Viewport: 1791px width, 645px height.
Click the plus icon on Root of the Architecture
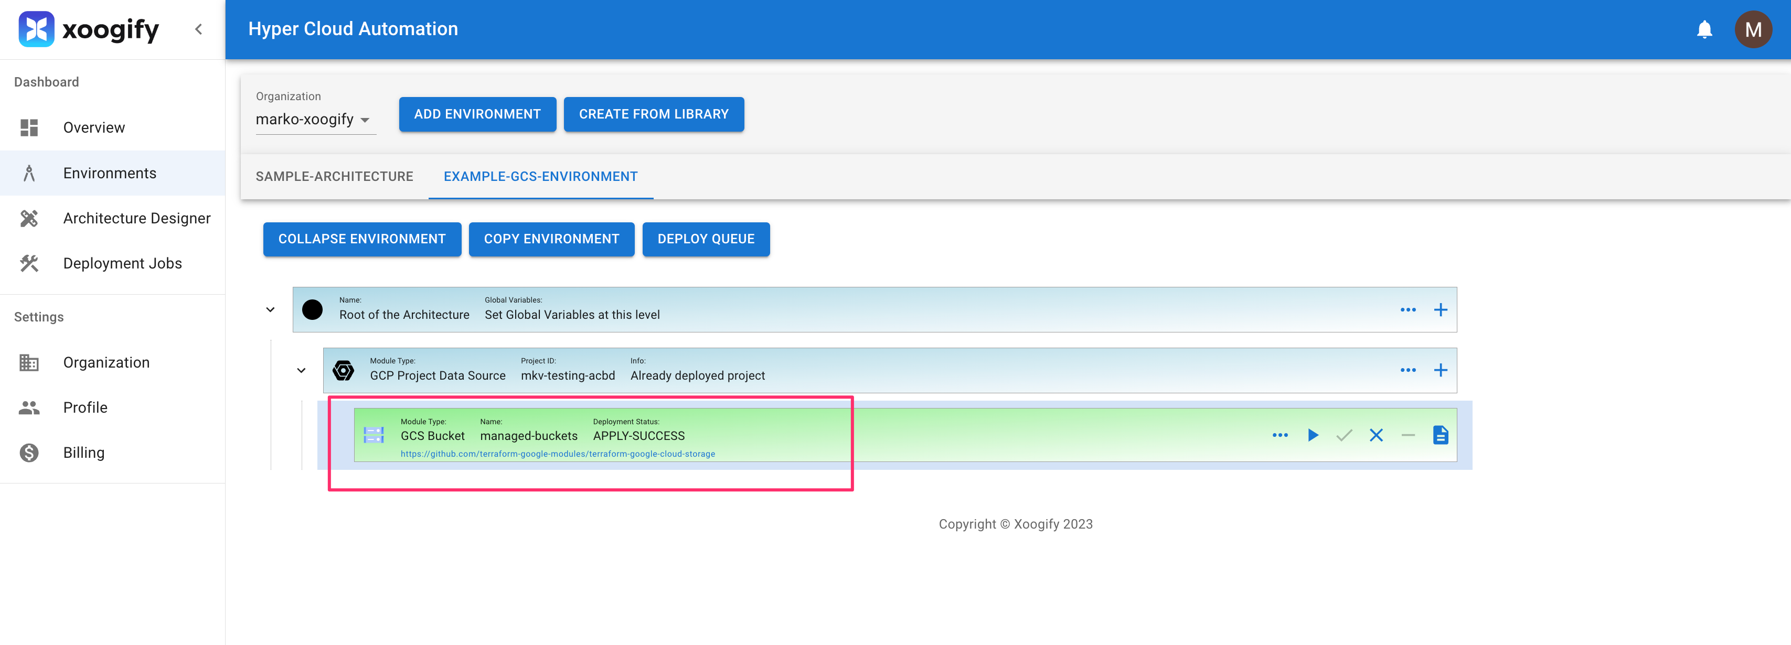(x=1441, y=310)
